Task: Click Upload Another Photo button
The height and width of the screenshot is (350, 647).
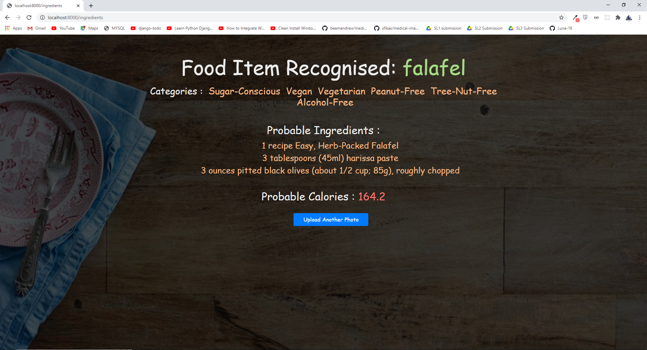Action: (331, 220)
